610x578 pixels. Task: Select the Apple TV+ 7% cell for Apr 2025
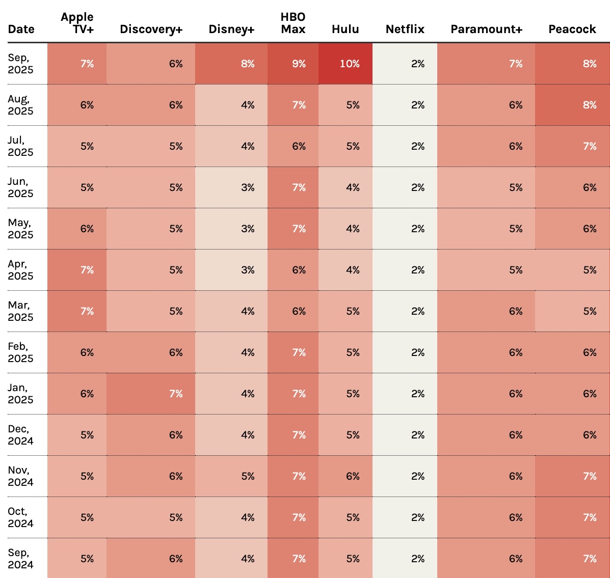[77, 270]
